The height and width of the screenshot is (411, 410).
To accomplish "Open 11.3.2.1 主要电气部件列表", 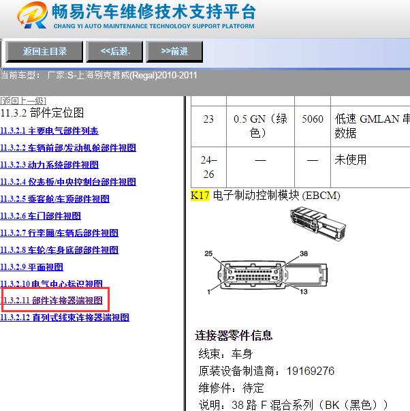I will [49, 131].
